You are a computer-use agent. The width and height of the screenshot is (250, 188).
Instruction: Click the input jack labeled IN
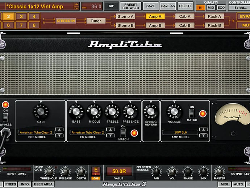[x=6, y=132]
